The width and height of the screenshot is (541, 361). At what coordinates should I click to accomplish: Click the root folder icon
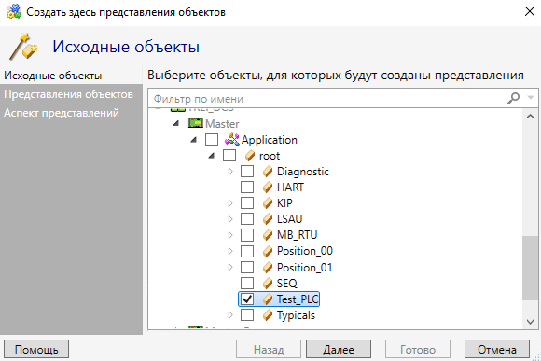[x=250, y=156]
